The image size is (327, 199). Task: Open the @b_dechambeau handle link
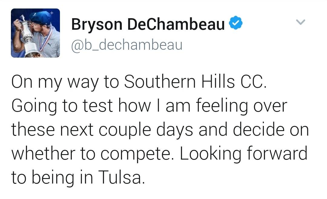tap(127, 45)
